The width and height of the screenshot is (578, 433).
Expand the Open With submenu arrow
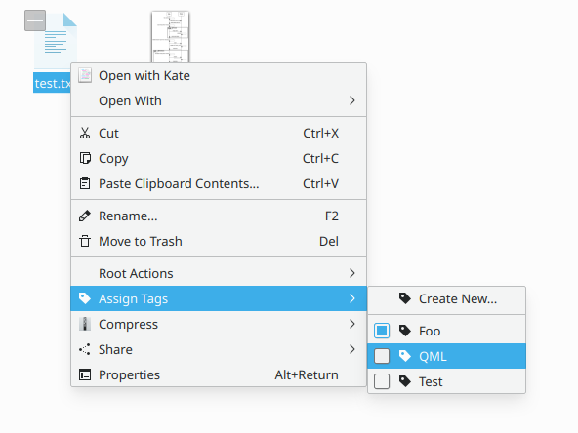tap(352, 100)
